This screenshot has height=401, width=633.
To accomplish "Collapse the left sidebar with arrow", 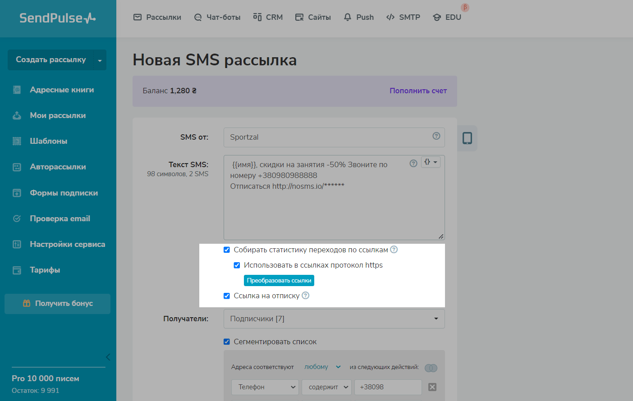I will [108, 357].
